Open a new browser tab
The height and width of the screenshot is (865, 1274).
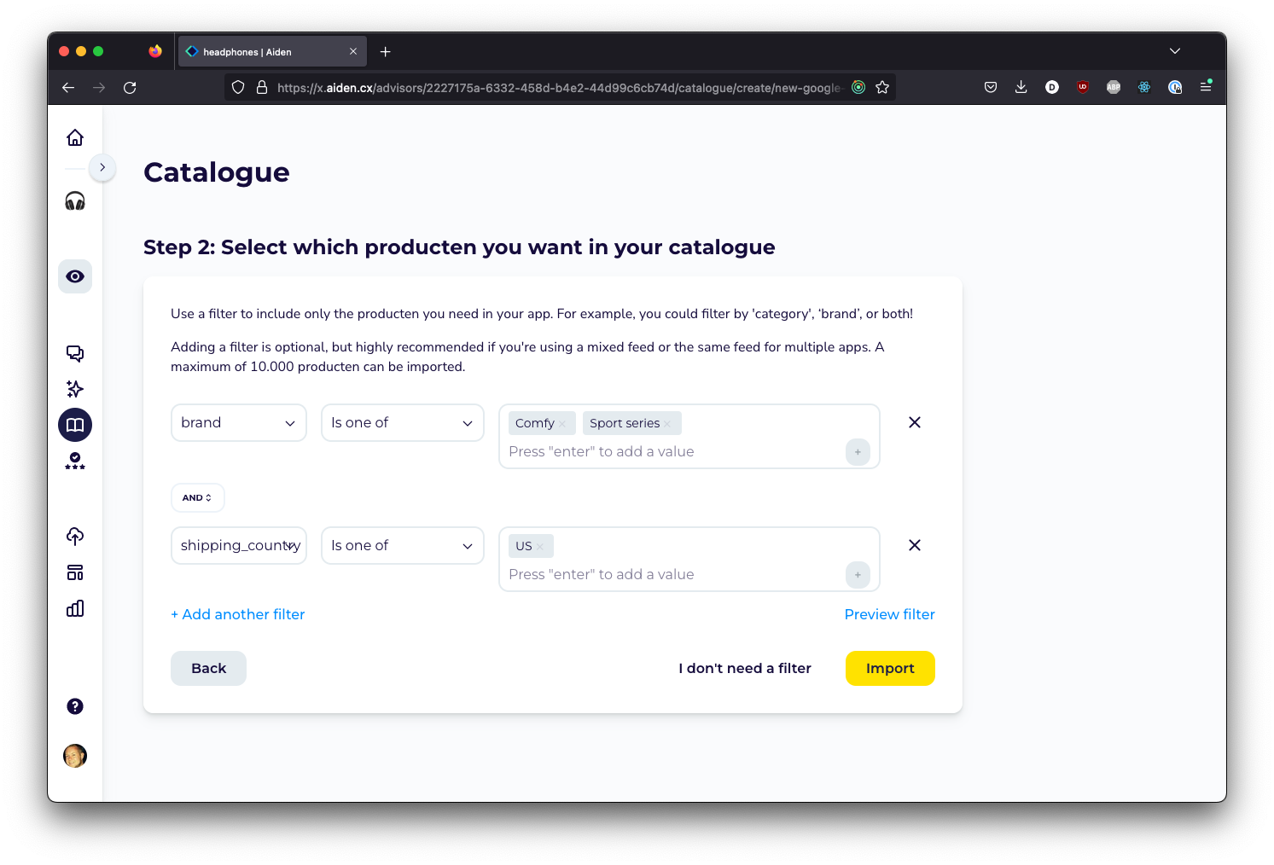tap(386, 52)
